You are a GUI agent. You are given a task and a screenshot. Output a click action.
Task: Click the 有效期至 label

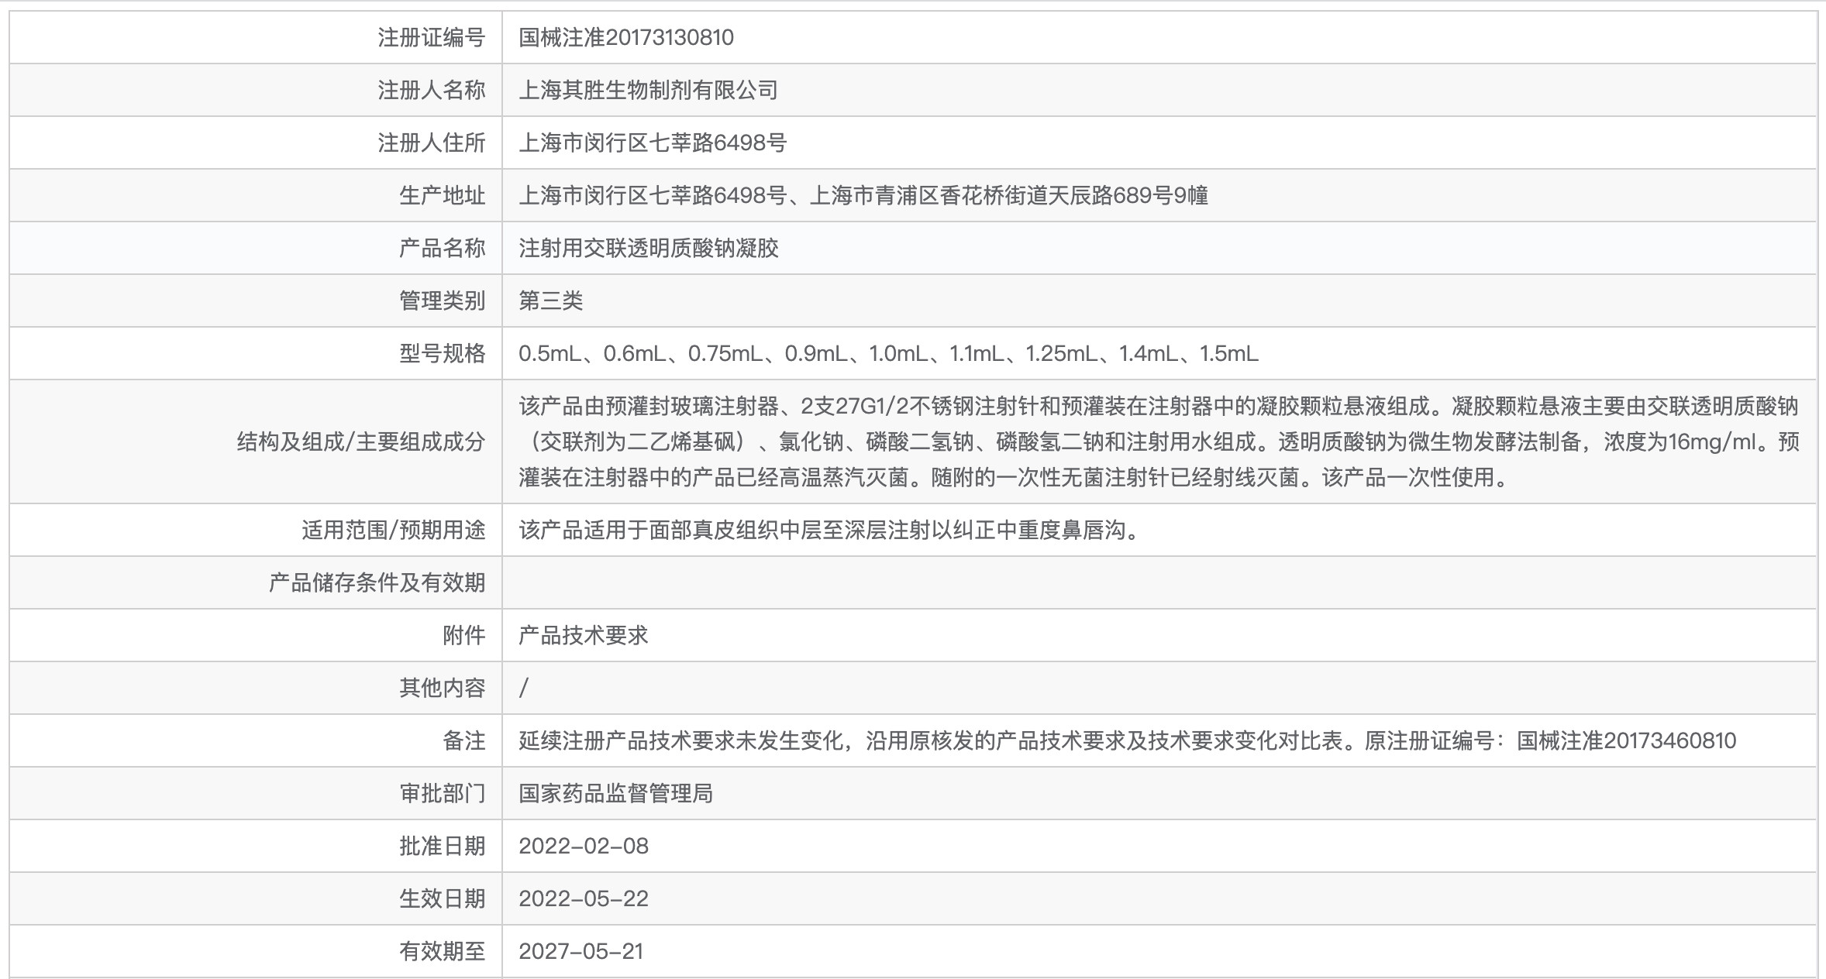[x=443, y=951]
